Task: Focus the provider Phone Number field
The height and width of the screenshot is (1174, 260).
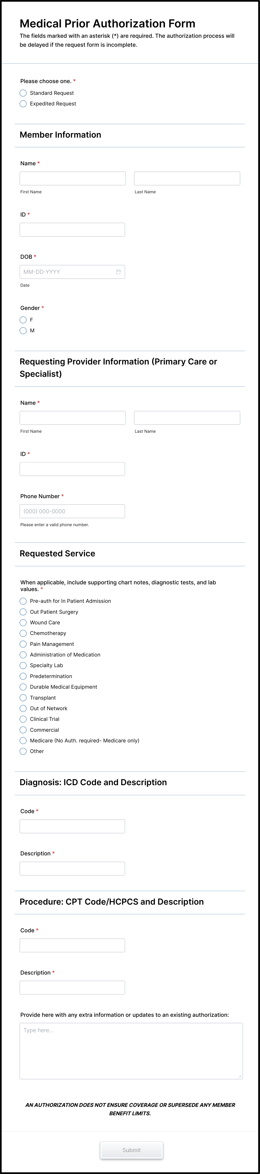Action: pyautogui.click(x=72, y=511)
